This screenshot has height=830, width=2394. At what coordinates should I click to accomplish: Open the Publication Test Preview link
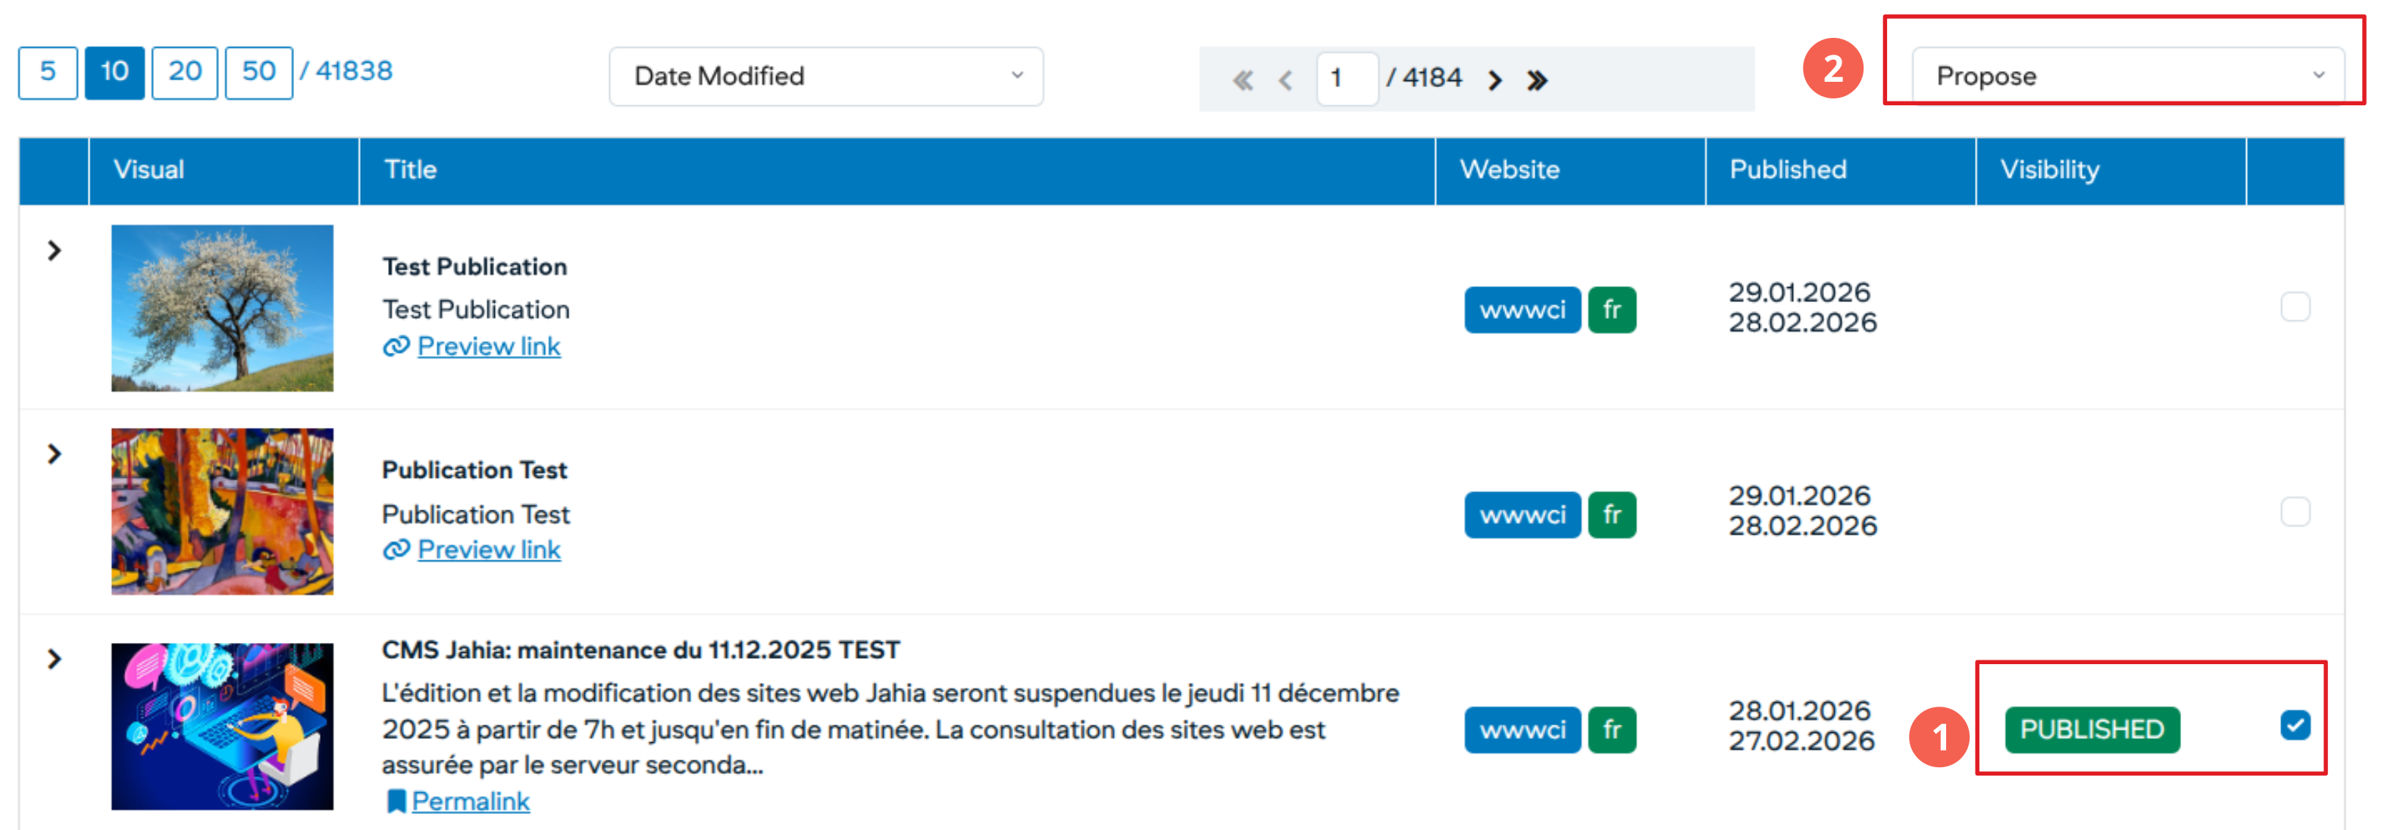tap(489, 550)
